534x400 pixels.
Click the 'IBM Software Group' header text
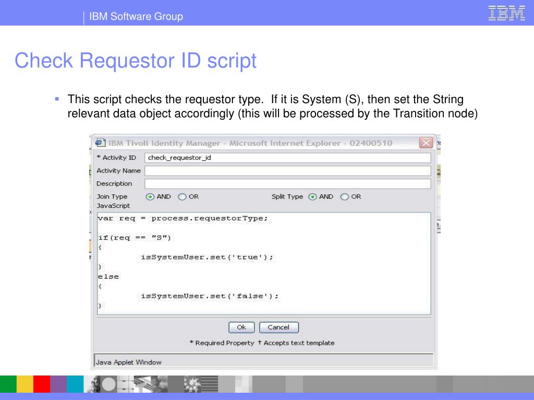pos(136,16)
